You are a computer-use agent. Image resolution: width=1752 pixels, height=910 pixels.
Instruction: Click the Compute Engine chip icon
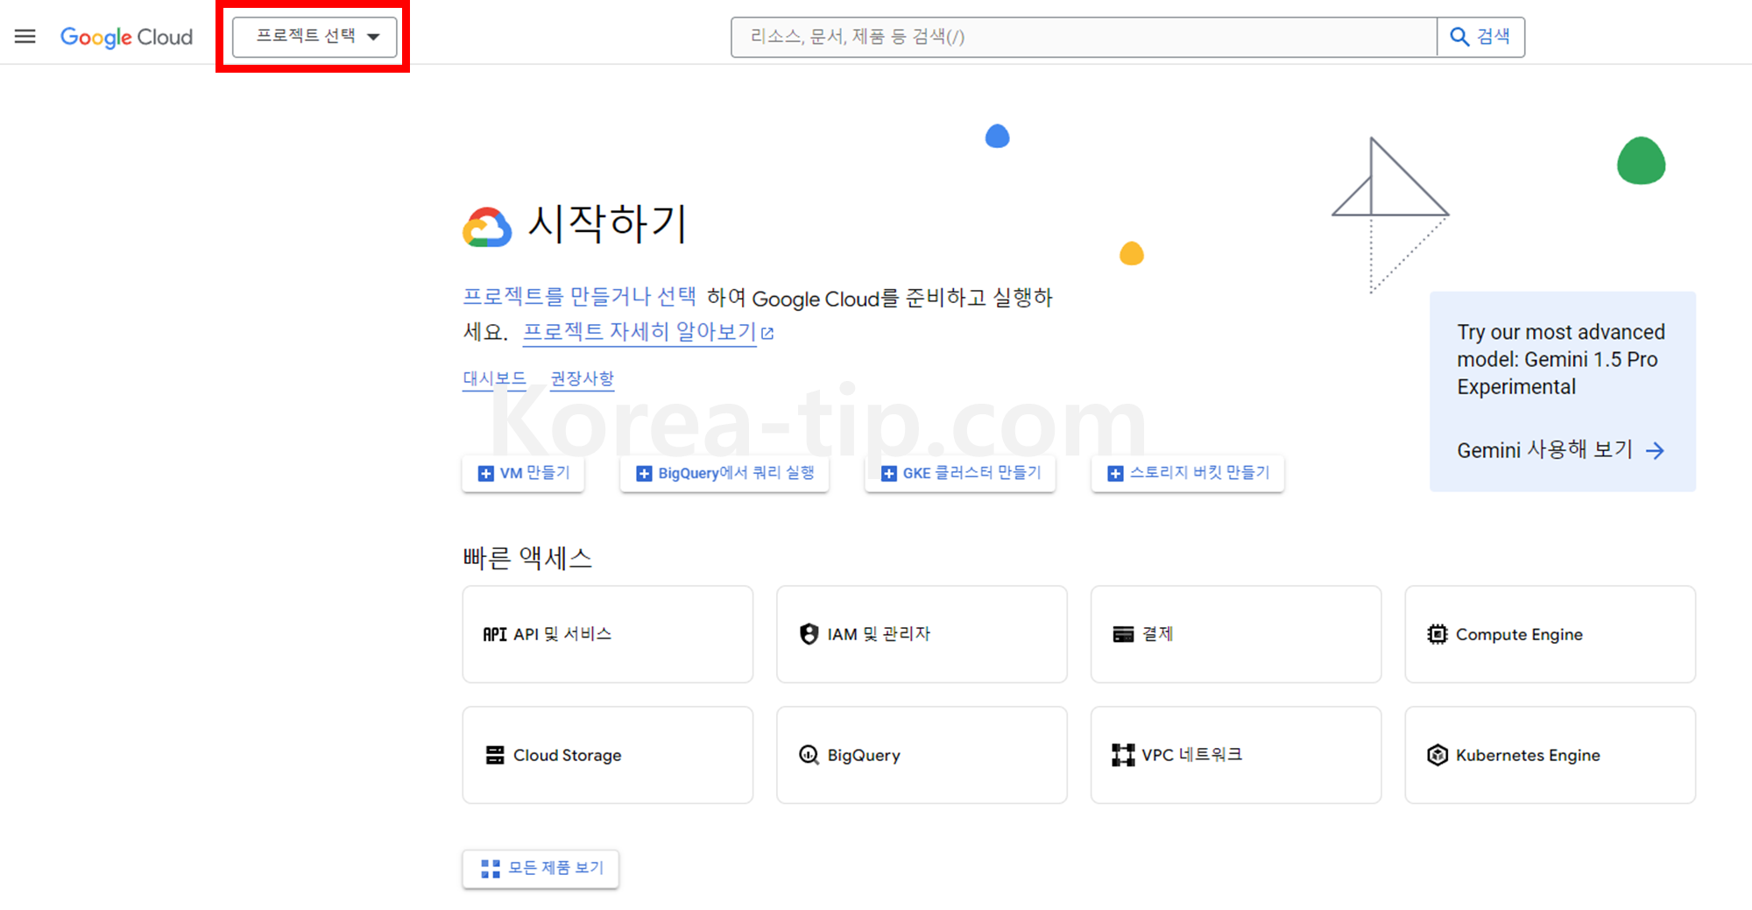1438,634
